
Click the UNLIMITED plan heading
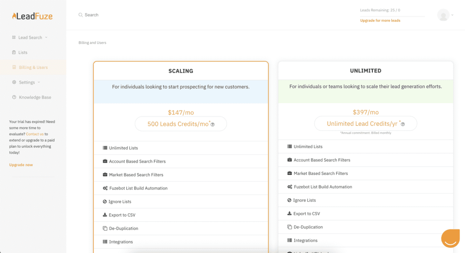click(366, 70)
